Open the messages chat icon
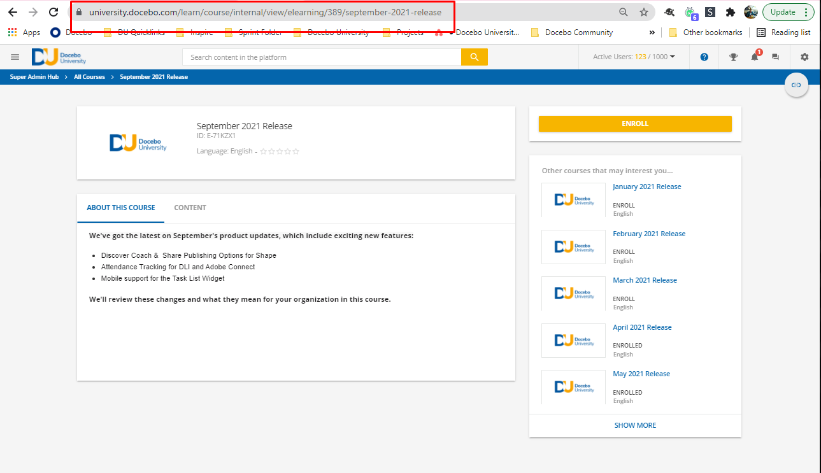Image resolution: width=821 pixels, height=473 pixels. (x=775, y=57)
